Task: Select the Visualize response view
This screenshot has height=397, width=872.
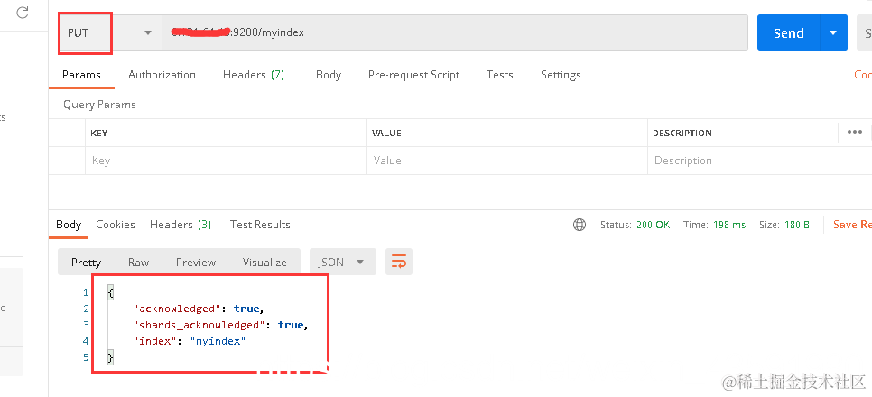Action: [x=264, y=262]
